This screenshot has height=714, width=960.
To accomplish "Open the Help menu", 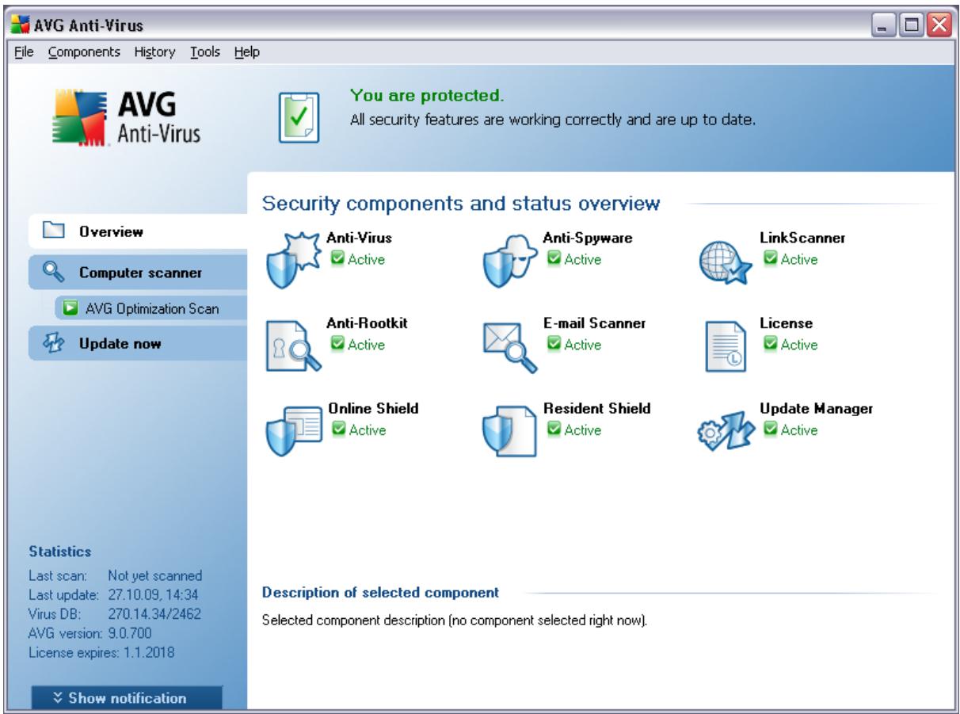I will tap(246, 53).
